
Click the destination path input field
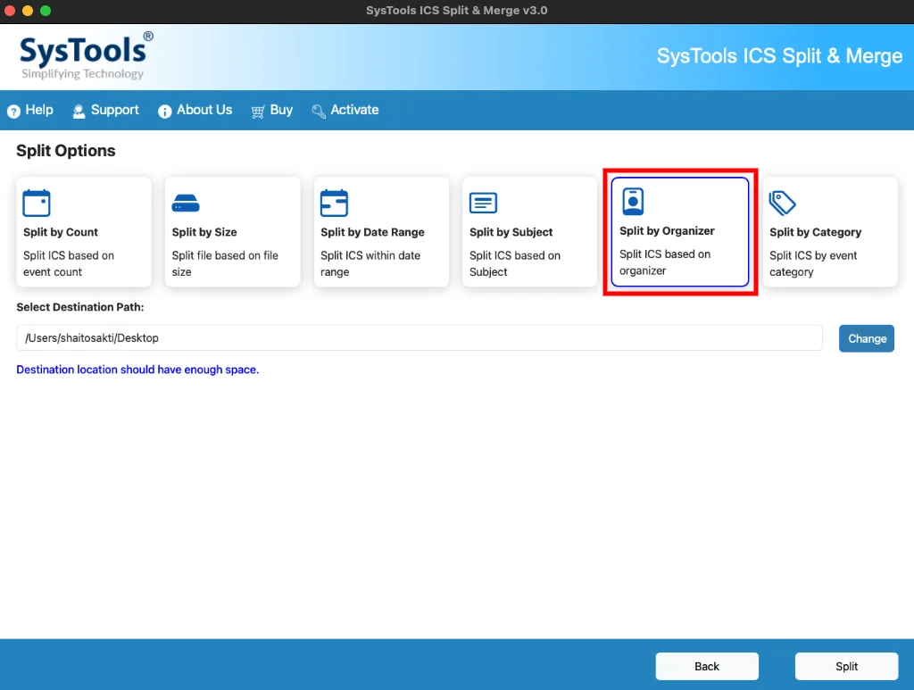pos(420,338)
